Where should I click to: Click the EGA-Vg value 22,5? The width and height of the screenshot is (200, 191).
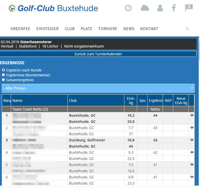[x=131, y=159]
